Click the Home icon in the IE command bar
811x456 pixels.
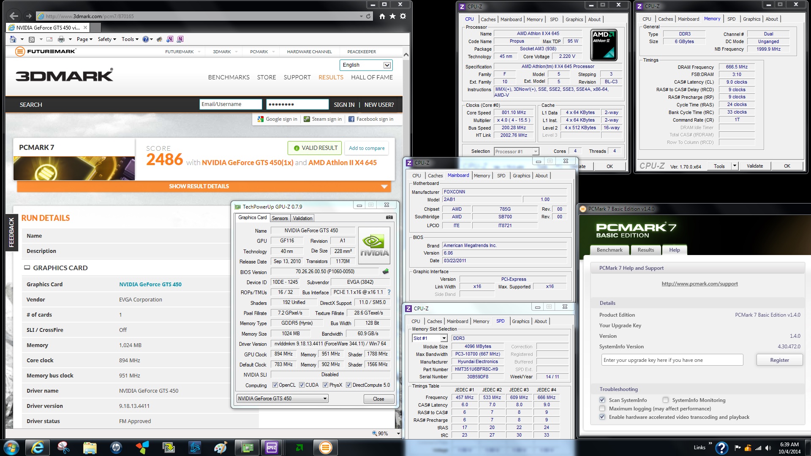(x=13, y=39)
